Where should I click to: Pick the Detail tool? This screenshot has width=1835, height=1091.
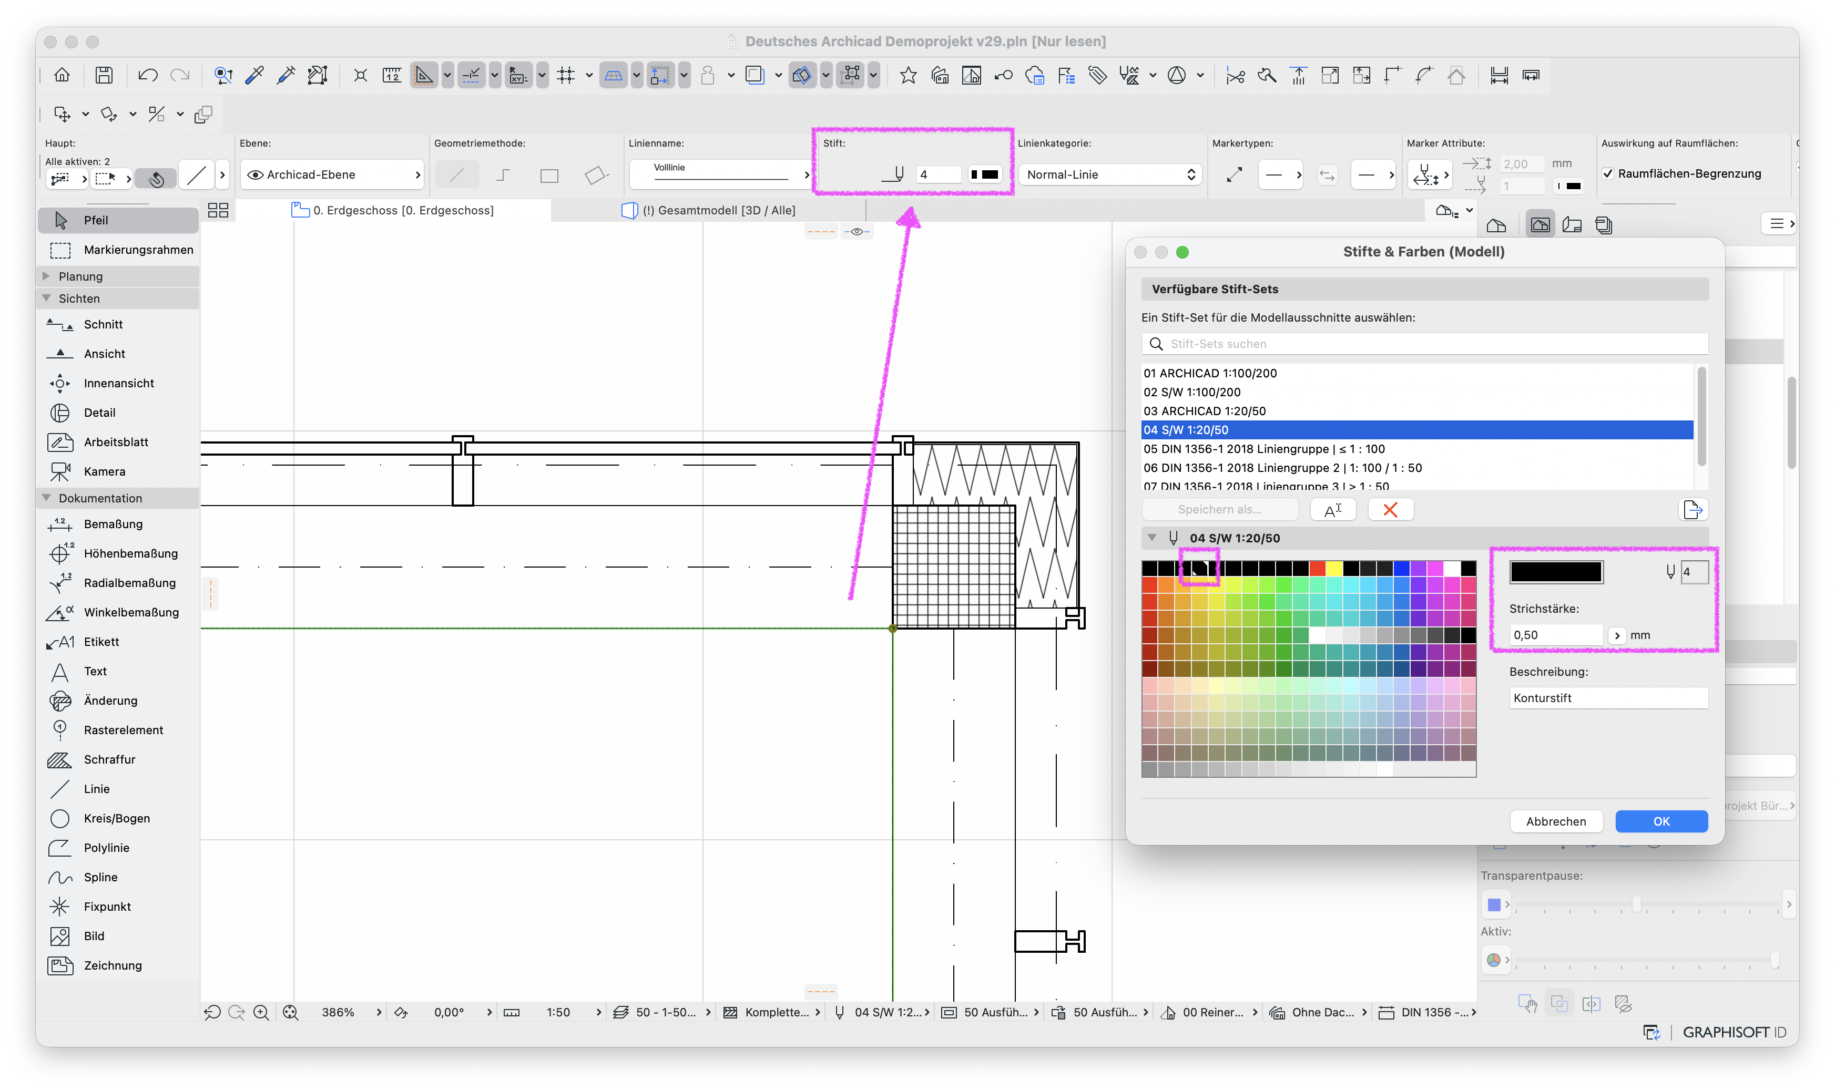pos(118,413)
